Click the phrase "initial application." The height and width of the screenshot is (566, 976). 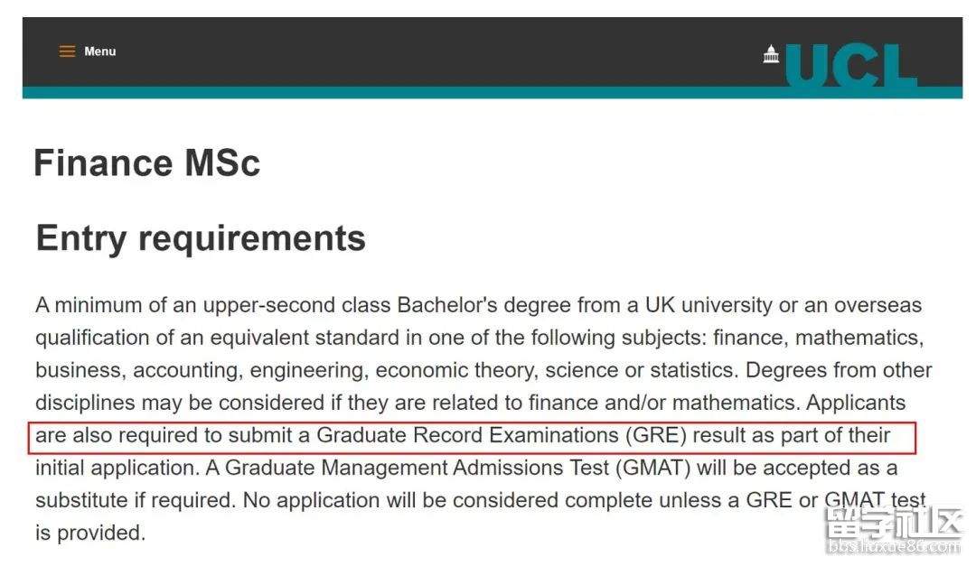point(117,468)
